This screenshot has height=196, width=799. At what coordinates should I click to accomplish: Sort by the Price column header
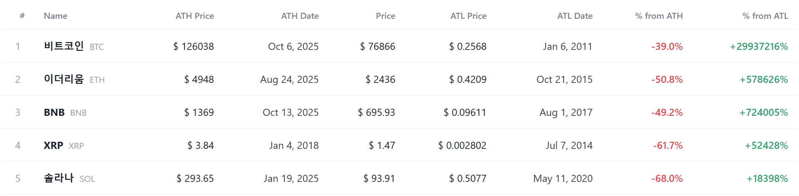click(x=385, y=16)
